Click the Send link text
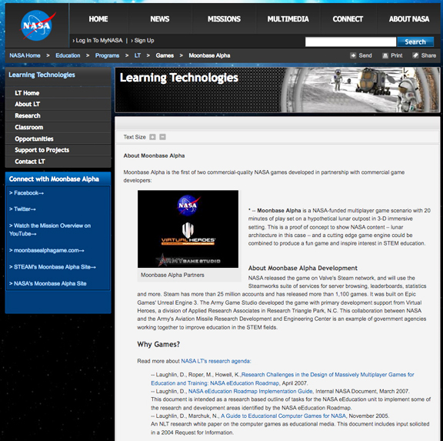Screen dimensions: 443x441 point(365,55)
